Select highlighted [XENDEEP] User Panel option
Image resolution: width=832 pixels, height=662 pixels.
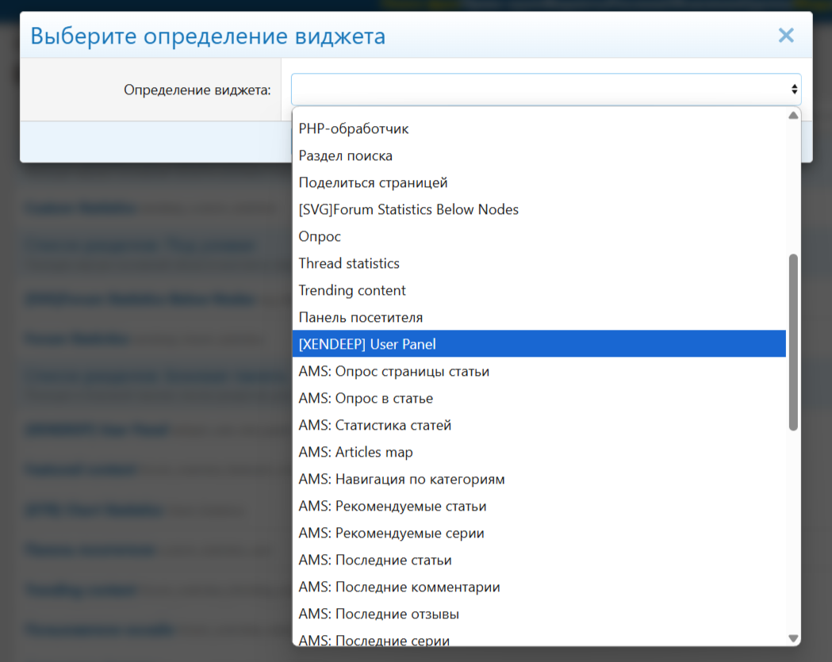point(367,344)
